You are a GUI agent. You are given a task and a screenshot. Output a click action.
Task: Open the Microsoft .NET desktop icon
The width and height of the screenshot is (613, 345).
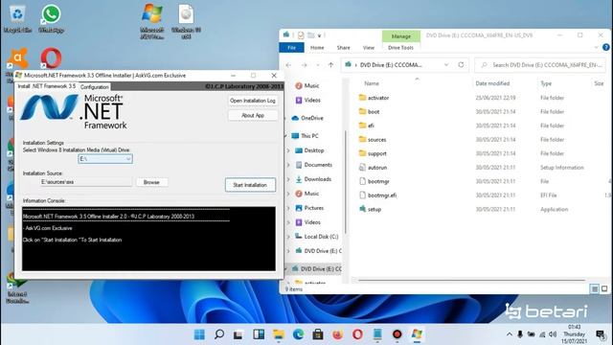[152, 21]
